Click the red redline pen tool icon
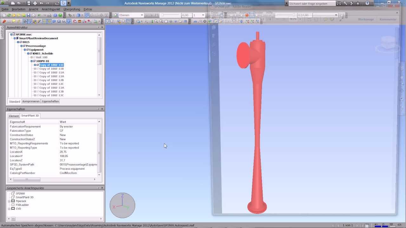406x228 pixels. point(4,22)
